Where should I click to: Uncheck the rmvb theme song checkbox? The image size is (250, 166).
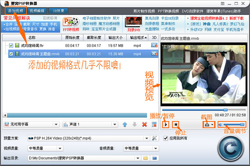coord(11,54)
